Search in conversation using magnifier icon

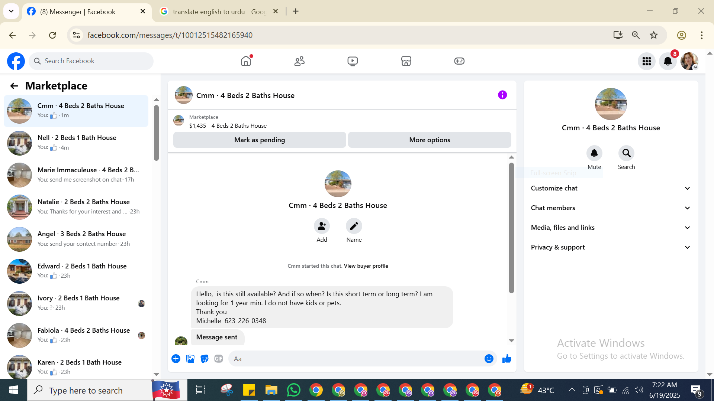(x=626, y=153)
